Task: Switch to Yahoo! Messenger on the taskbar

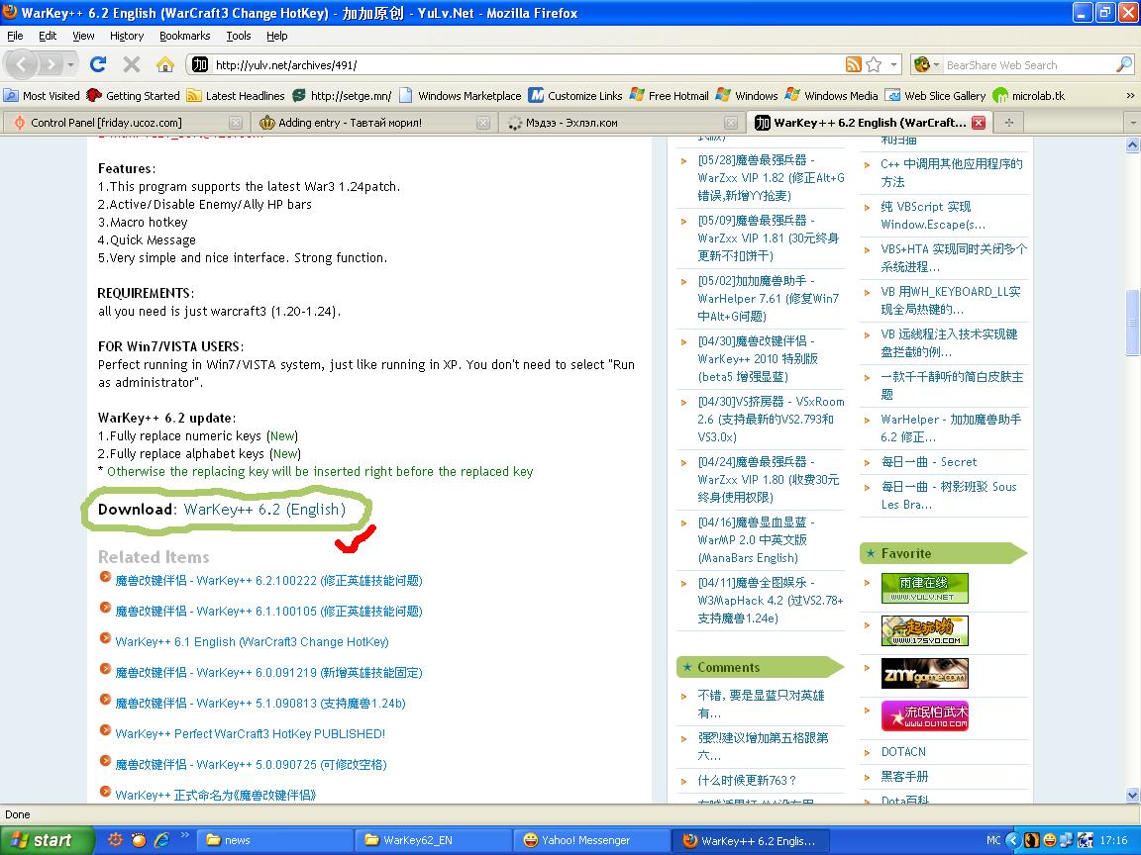Action: [x=591, y=840]
